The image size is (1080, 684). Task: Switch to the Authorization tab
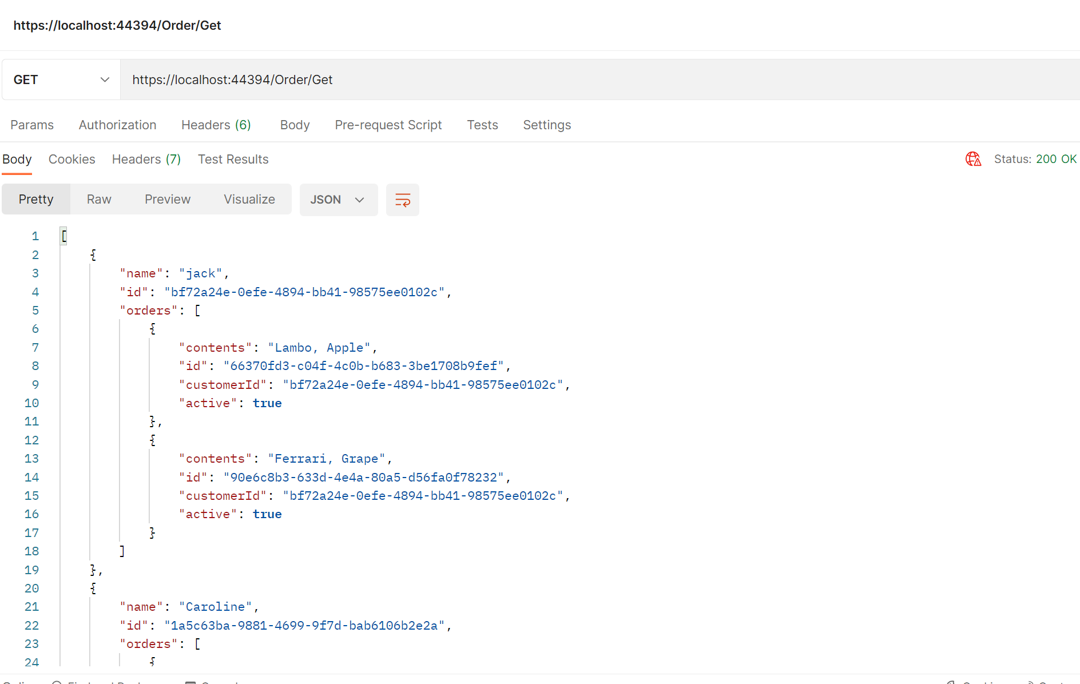117,125
